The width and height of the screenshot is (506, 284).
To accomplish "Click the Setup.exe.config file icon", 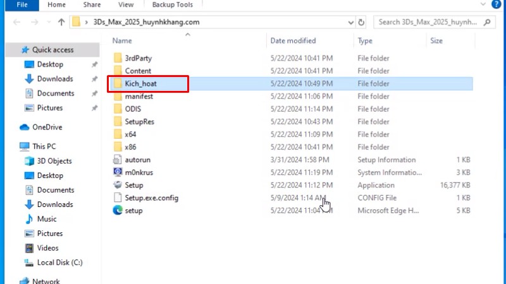I will (117, 198).
